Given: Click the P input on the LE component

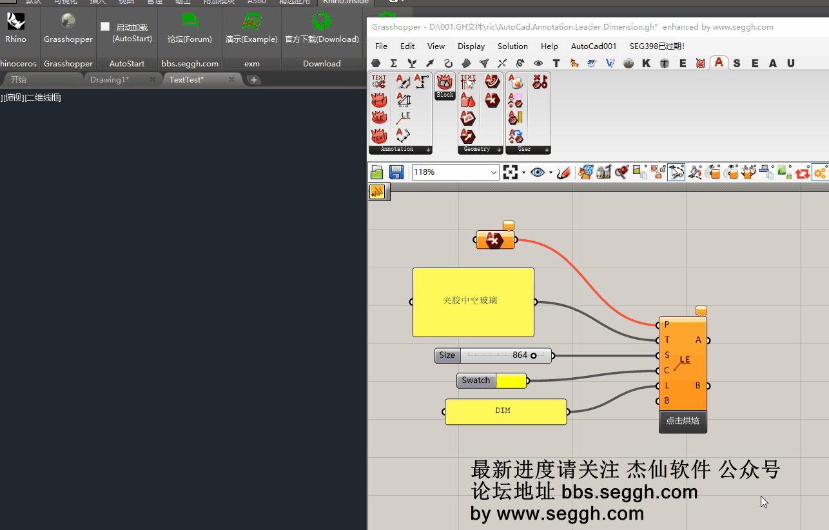Looking at the screenshot, I should coord(666,325).
